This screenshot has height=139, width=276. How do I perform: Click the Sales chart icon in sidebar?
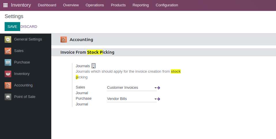pyautogui.click(x=8, y=51)
